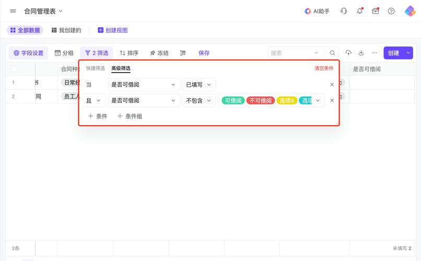Open the 已填写 operator dropdown

click(x=198, y=85)
